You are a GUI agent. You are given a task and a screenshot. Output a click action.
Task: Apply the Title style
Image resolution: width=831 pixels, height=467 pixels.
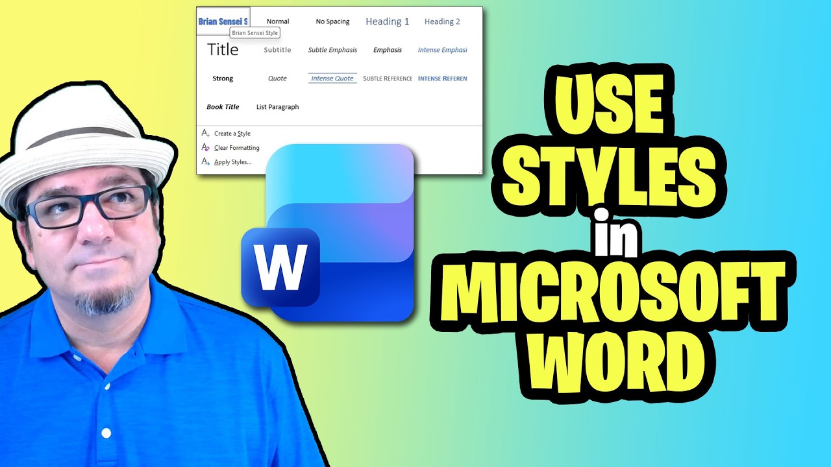[223, 50]
